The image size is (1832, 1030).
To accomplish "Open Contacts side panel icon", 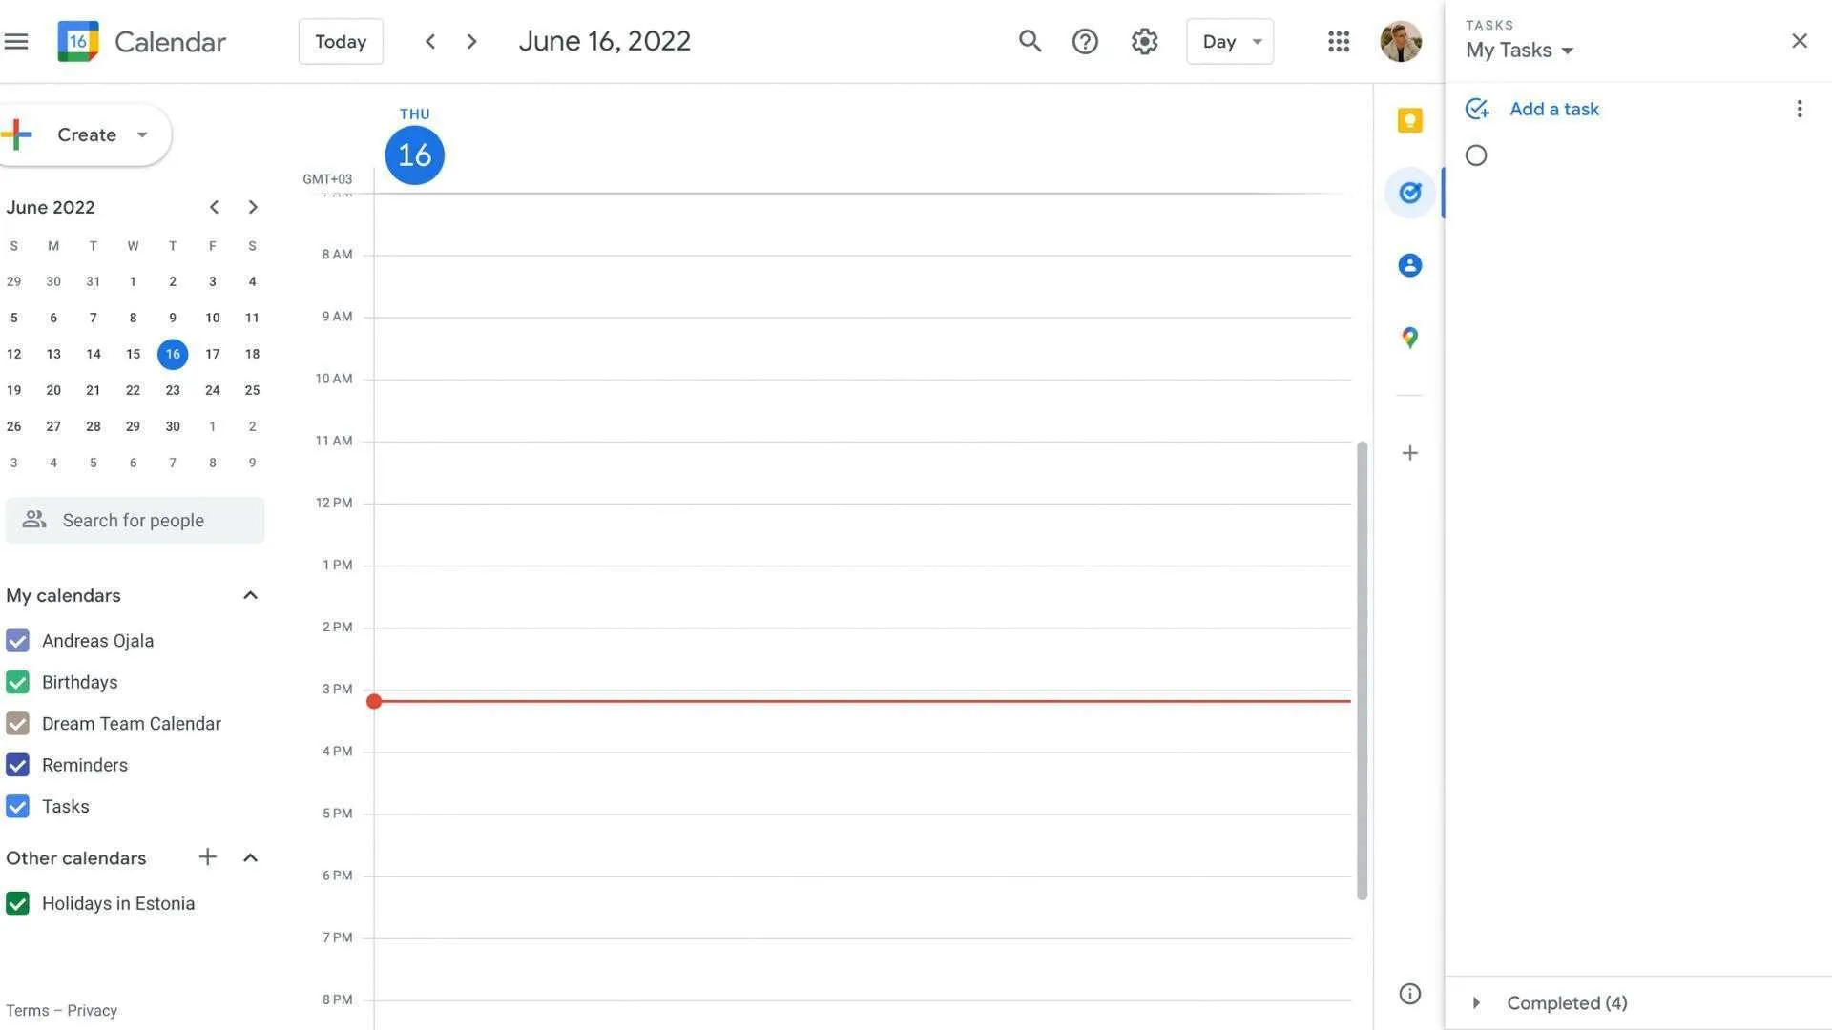I will point(1409,265).
